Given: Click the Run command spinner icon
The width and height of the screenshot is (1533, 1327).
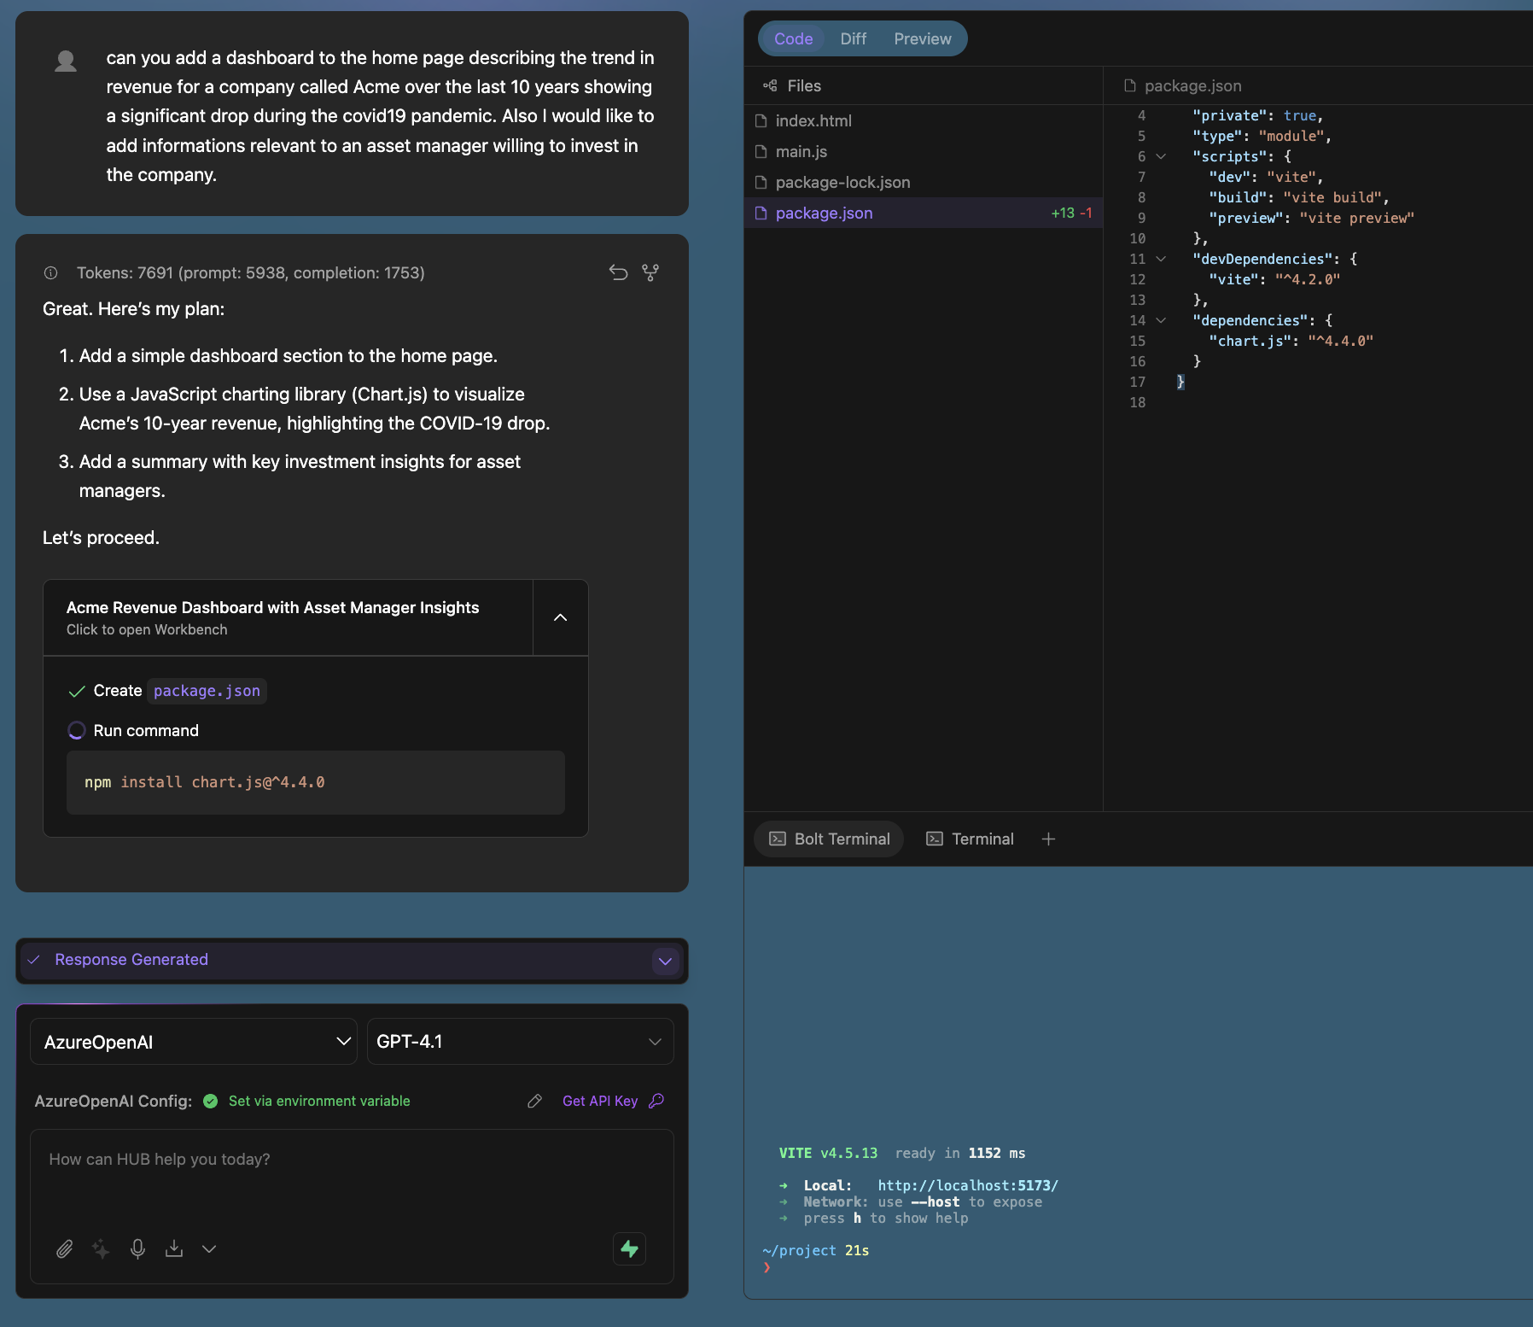Looking at the screenshot, I should pos(76,731).
